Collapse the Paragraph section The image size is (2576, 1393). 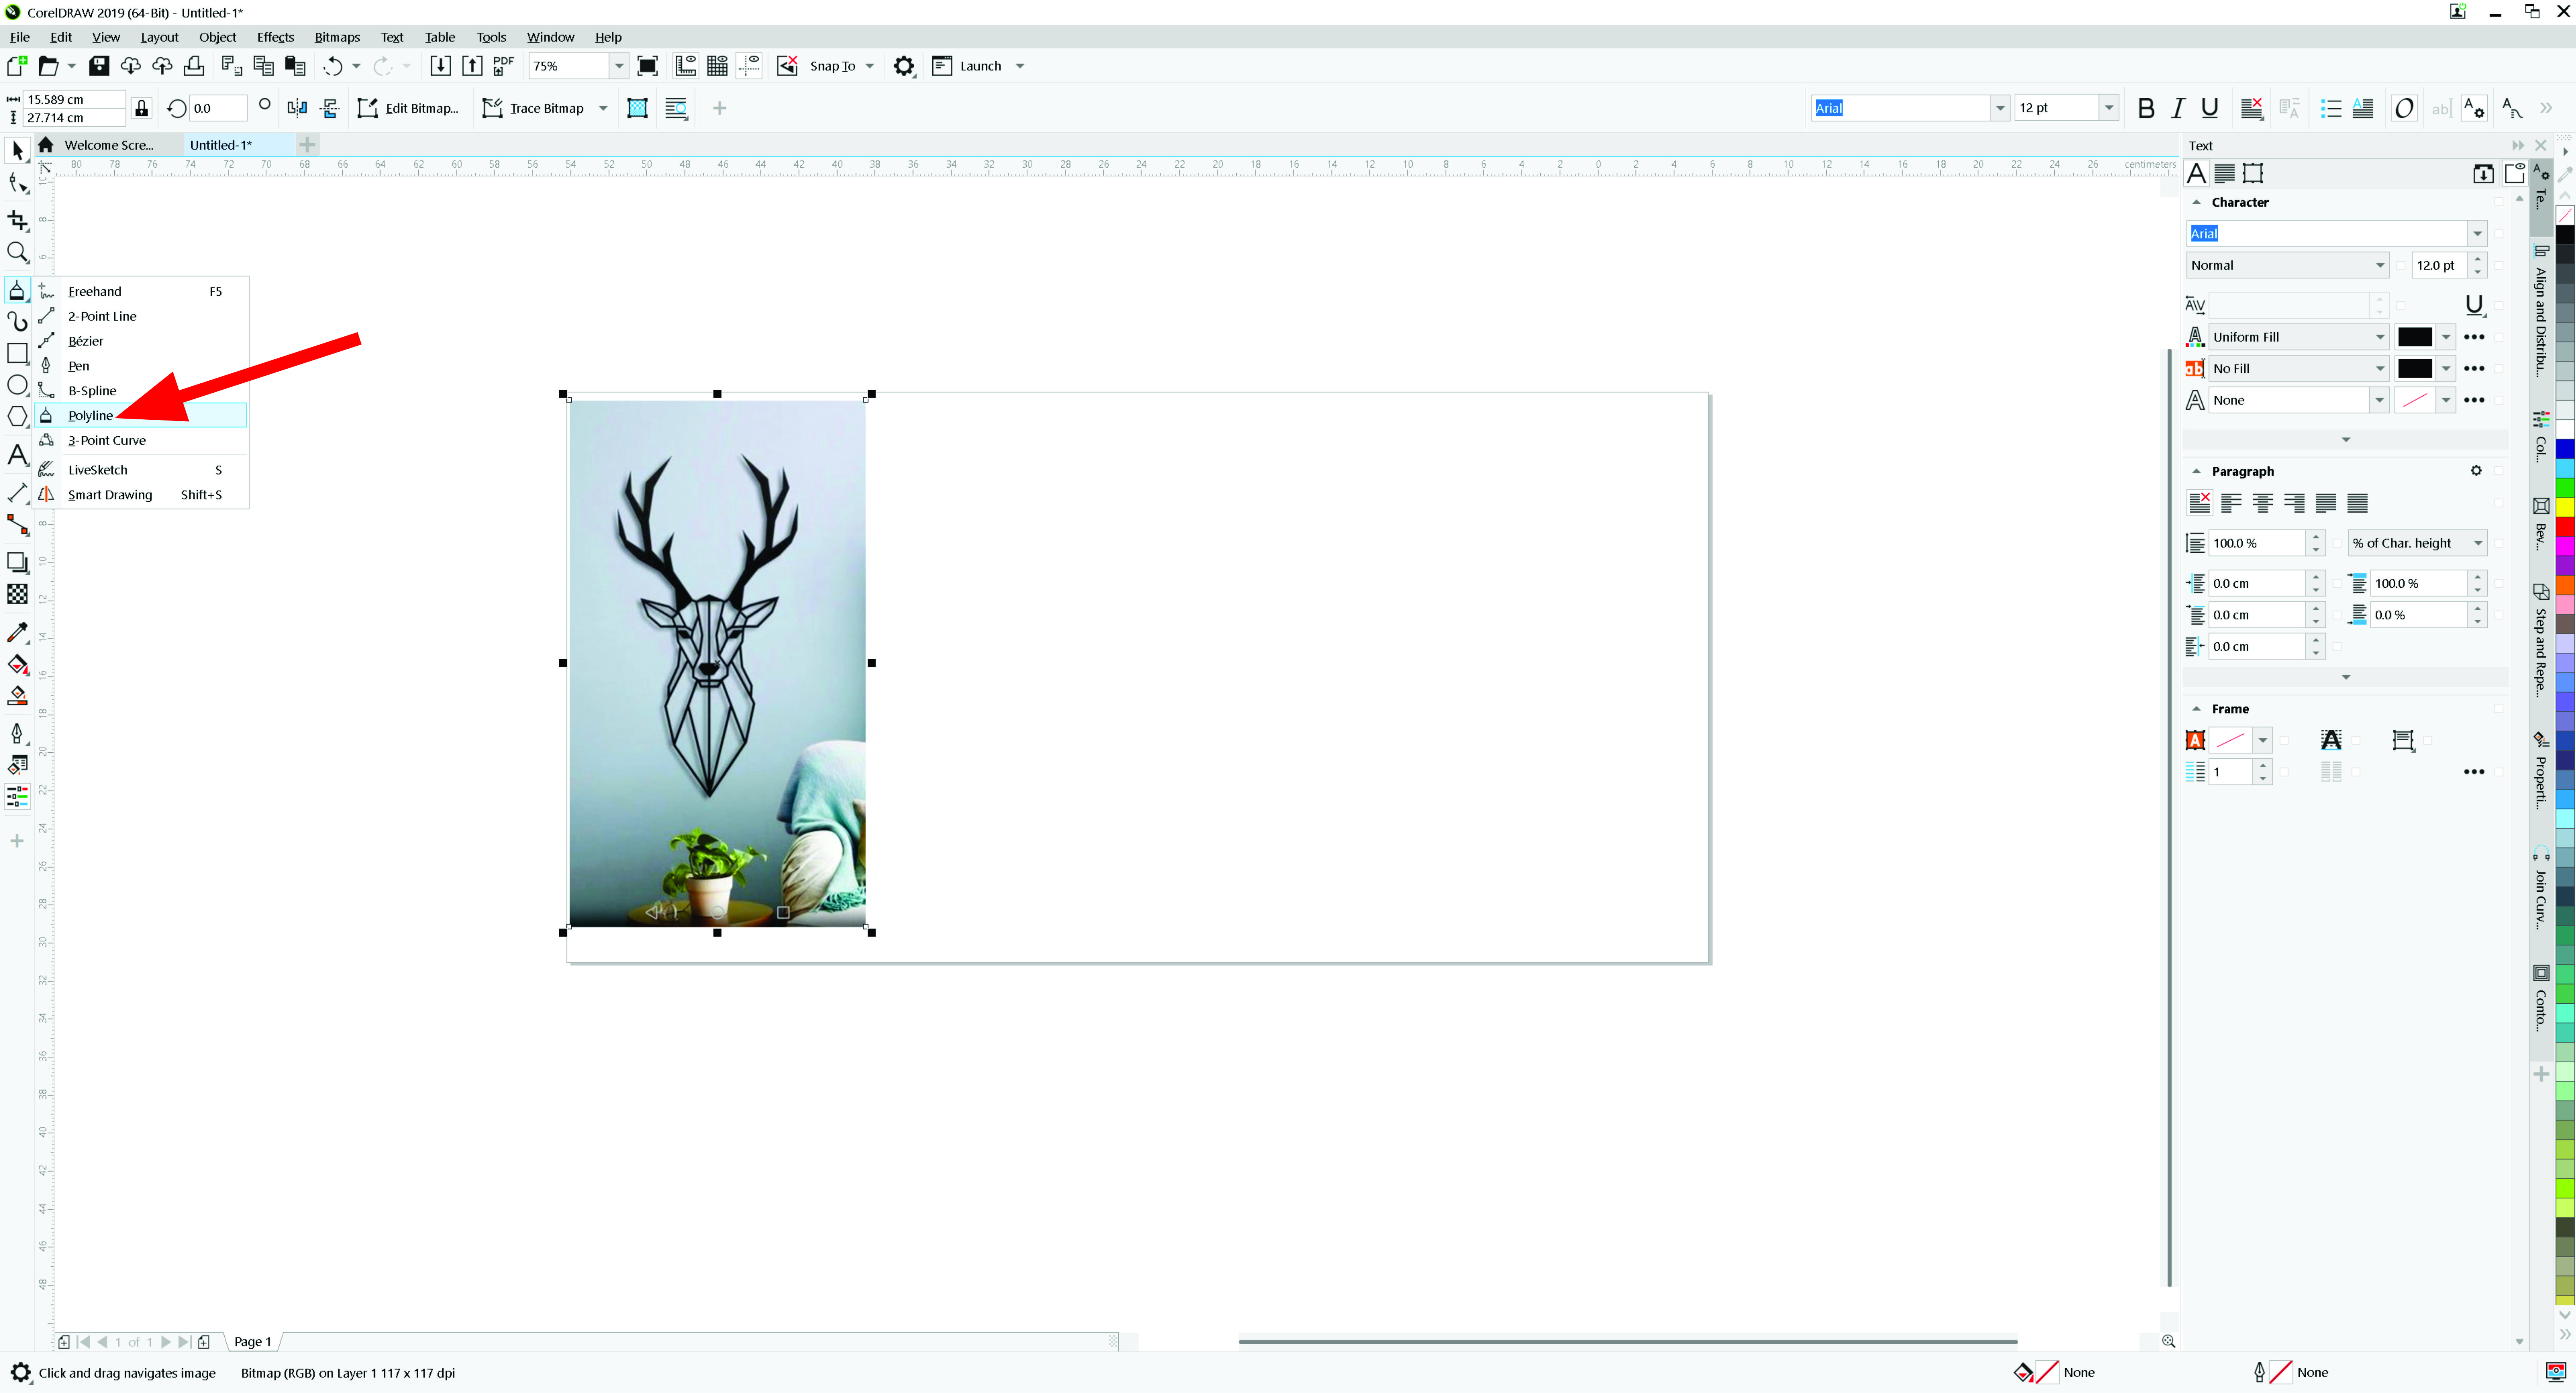click(x=2196, y=471)
